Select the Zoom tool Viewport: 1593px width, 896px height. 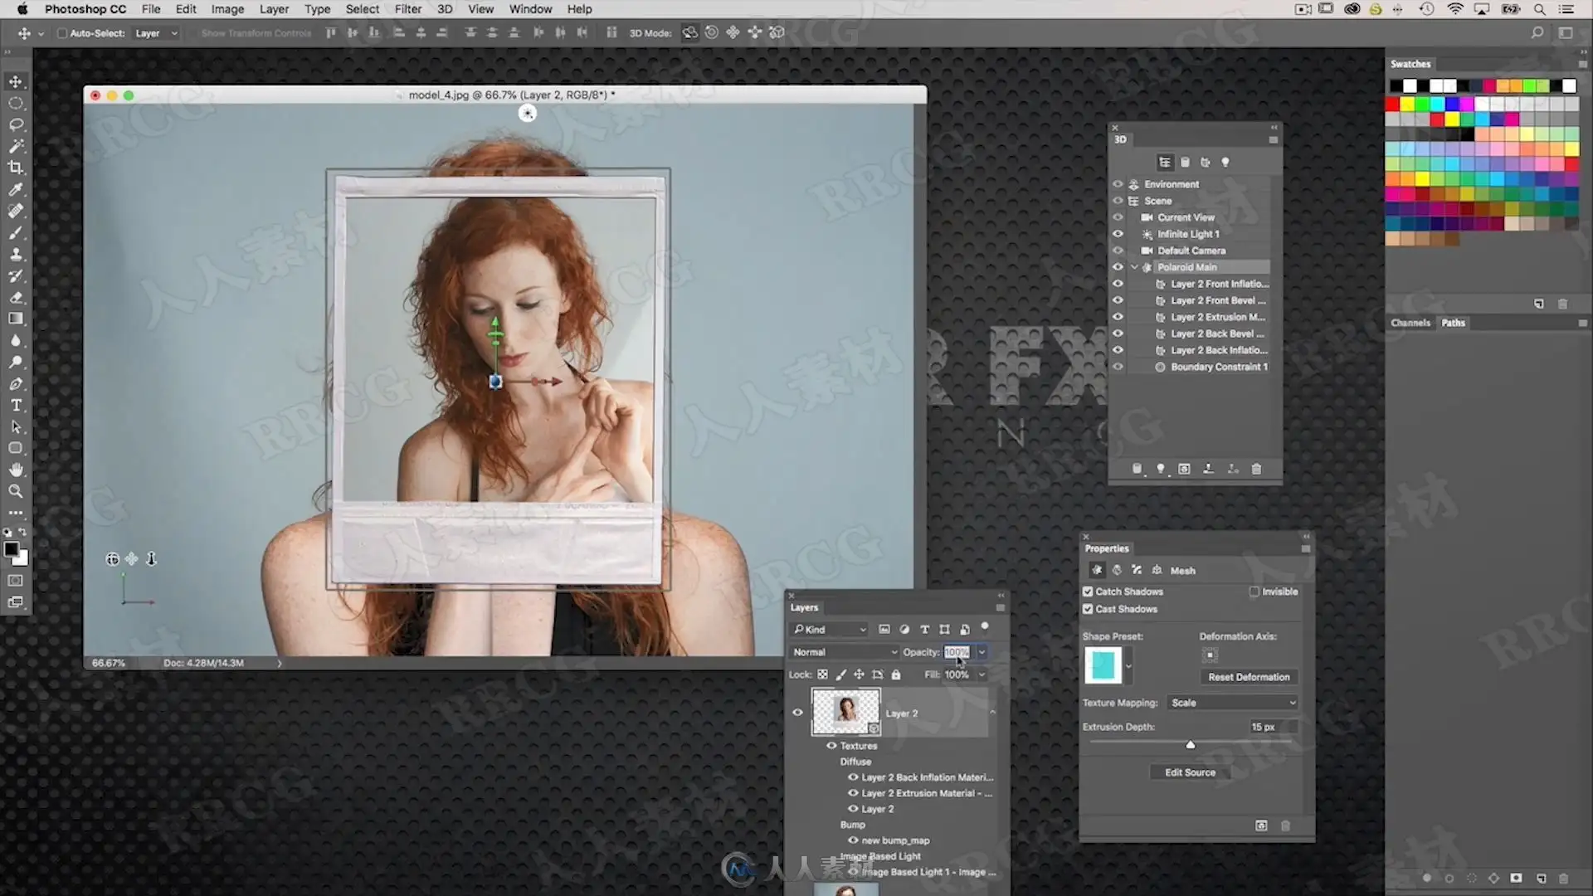[16, 491]
